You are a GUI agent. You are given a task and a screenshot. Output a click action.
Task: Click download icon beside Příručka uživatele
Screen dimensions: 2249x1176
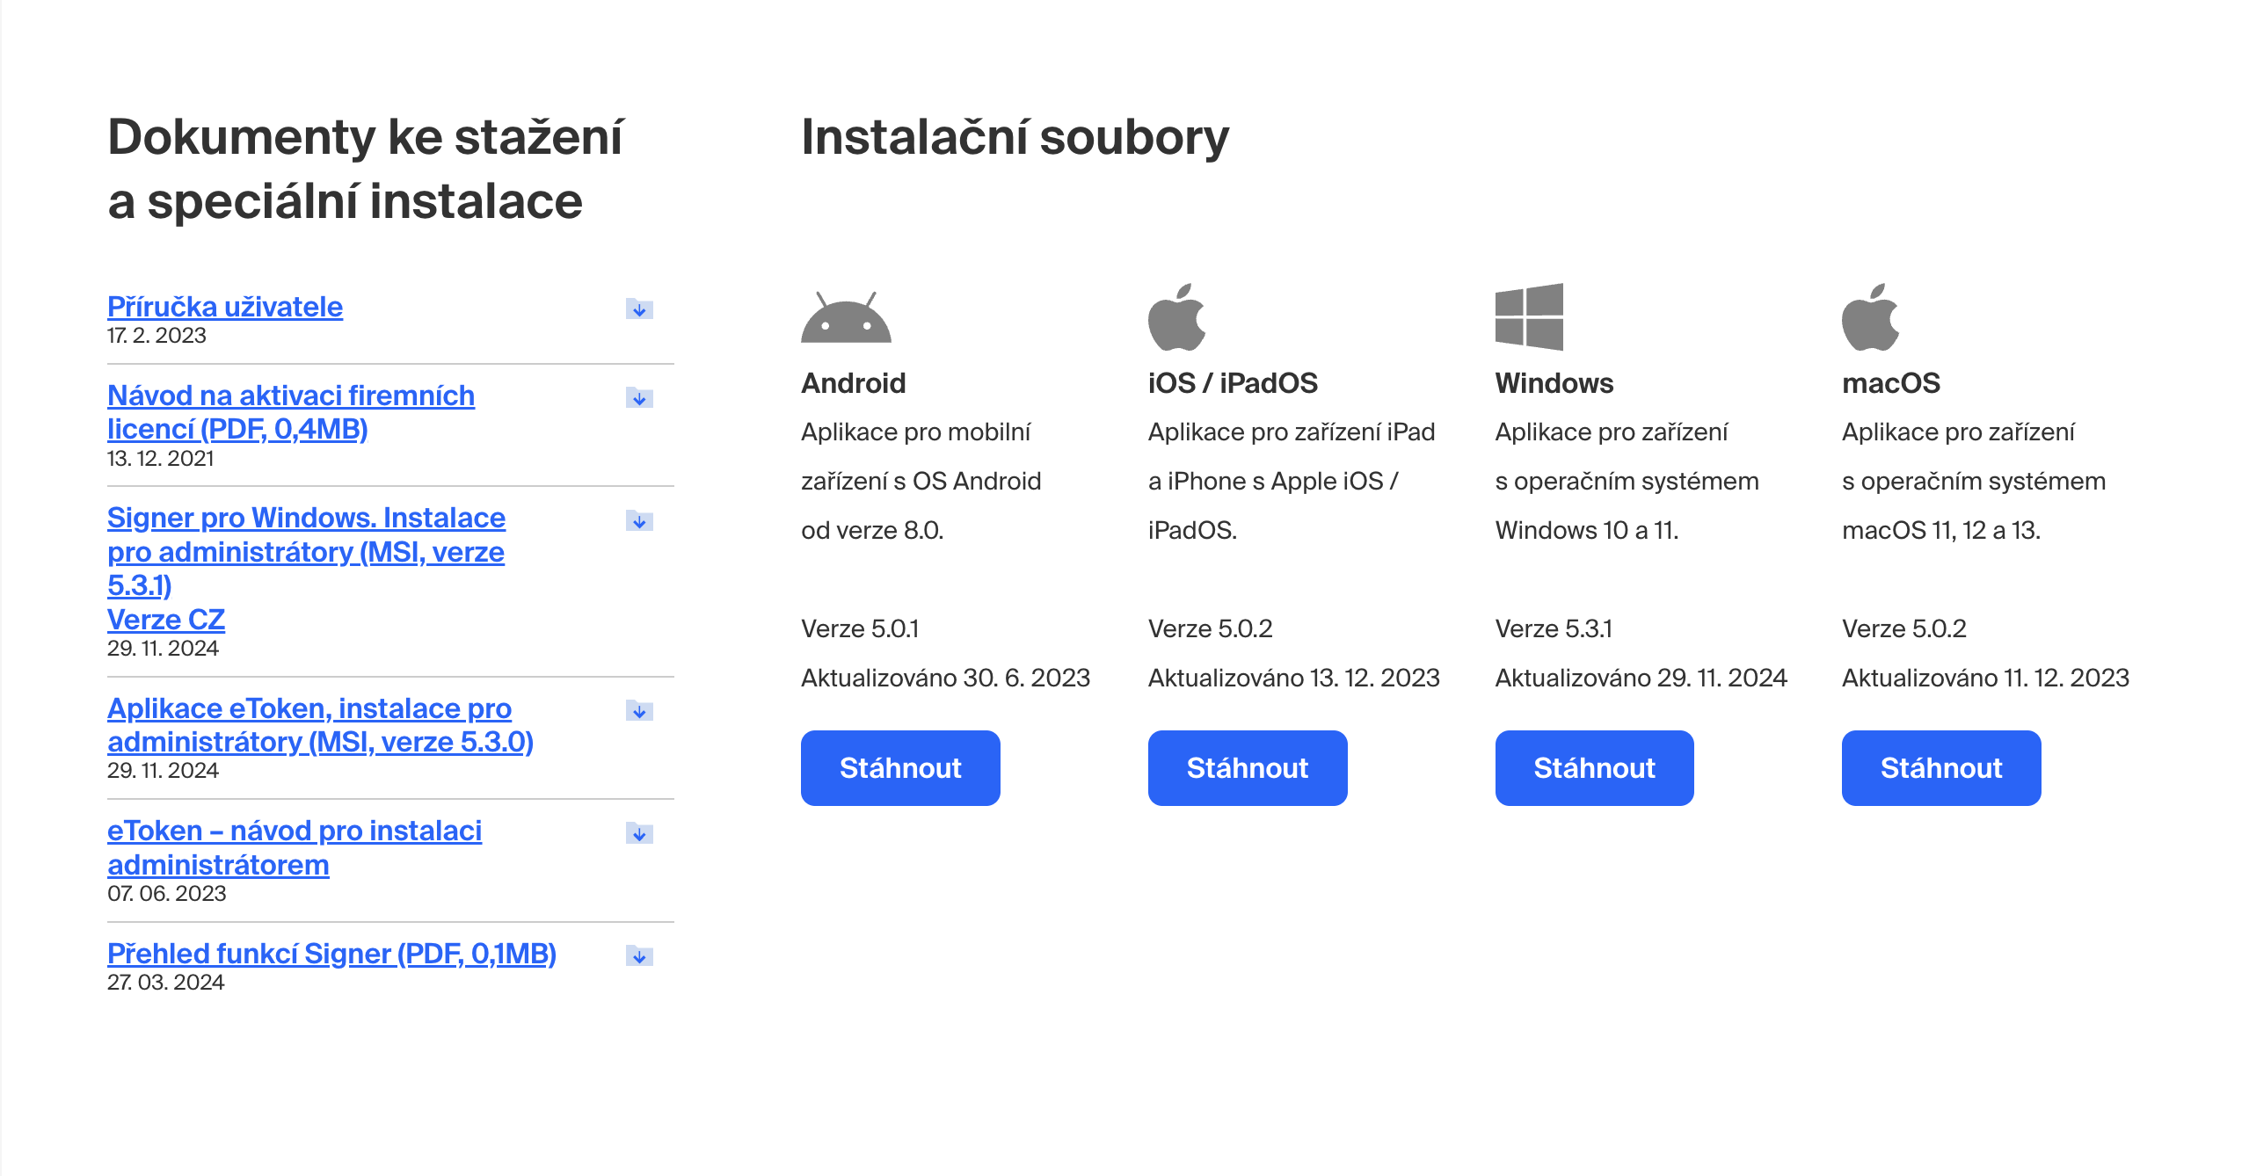639,309
